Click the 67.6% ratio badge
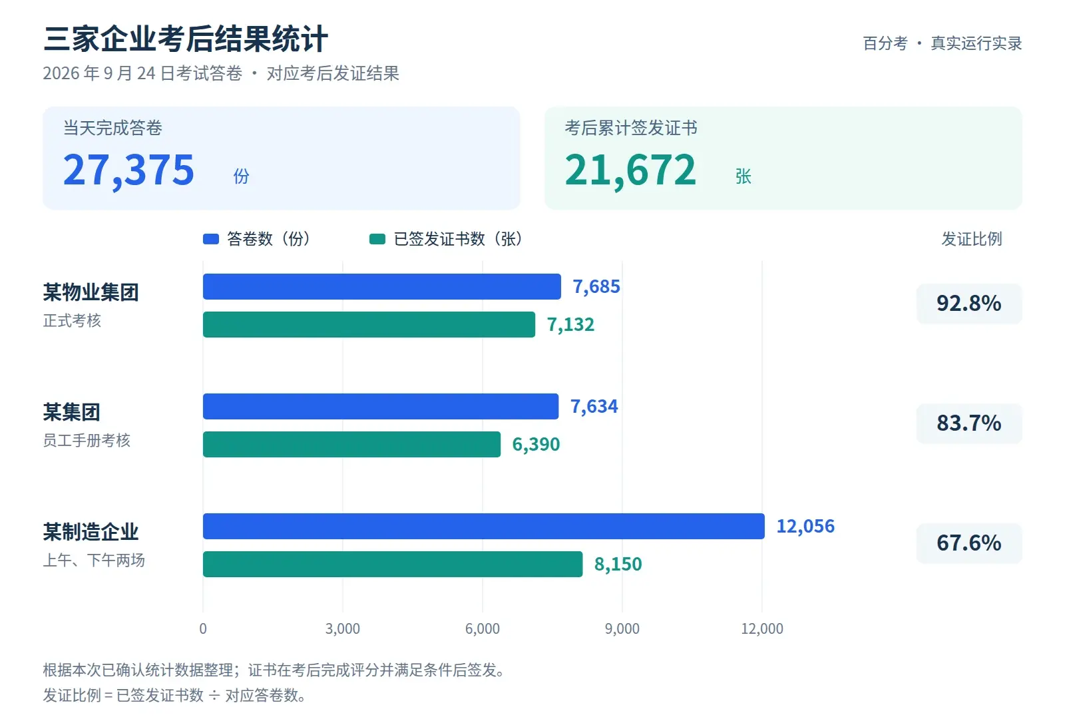 pyautogui.click(x=969, y=543)
